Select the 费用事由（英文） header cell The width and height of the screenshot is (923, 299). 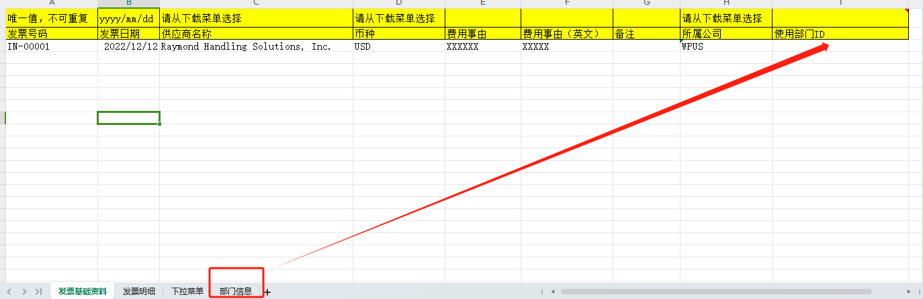point(567,34)
